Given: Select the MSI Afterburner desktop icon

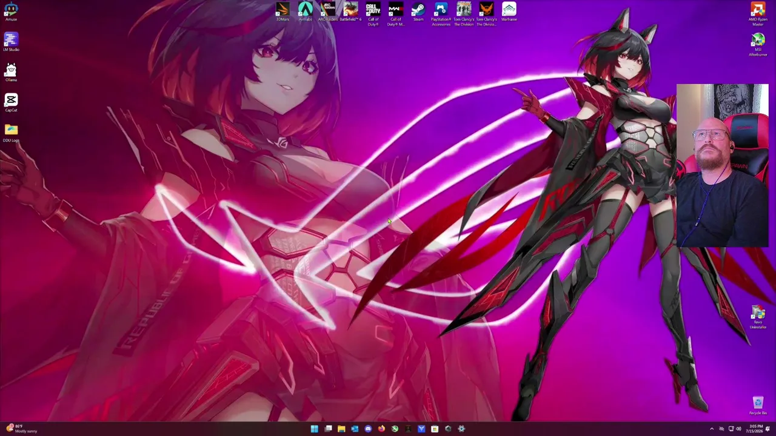Looking at the screenshot, I should point(758,45).
